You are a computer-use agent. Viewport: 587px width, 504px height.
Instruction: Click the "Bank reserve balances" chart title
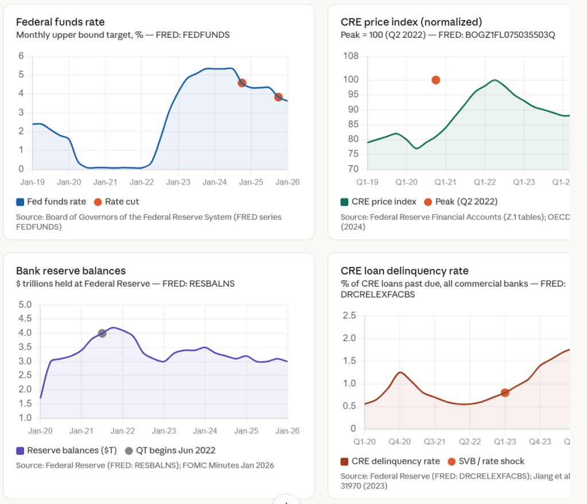tap(71, 271)
